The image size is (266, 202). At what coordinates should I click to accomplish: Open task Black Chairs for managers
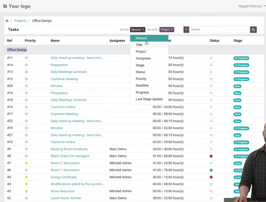click(x=70, y=156)
